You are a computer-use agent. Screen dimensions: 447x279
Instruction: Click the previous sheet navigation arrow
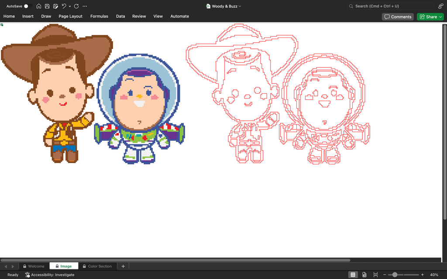click(x=6, y=266)
